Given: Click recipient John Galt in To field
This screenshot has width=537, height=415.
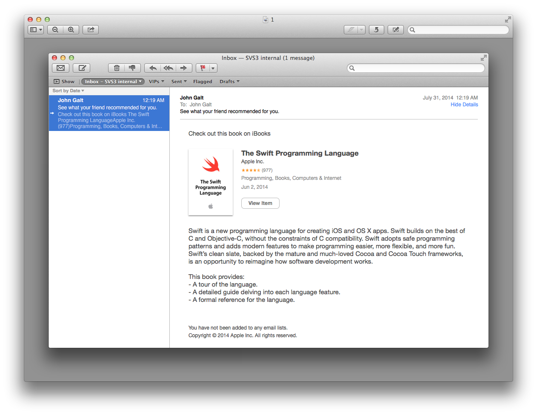Looking at the screenshot, I should (x=201, y=105).
